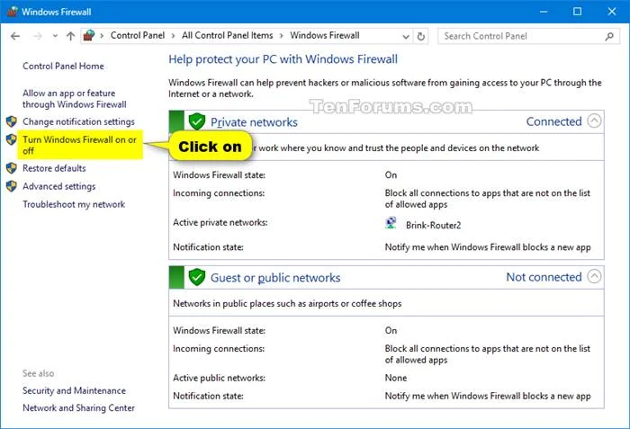Image resolution: width=630 pixels, height=429 pixels.
Task: Select Windows Firewall breadcrumb
Action: (325, 35)
